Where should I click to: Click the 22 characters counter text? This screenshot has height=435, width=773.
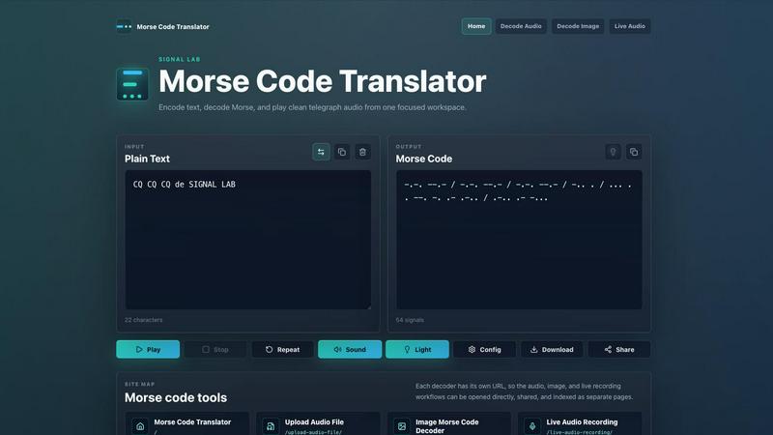(x=143, y=320)
